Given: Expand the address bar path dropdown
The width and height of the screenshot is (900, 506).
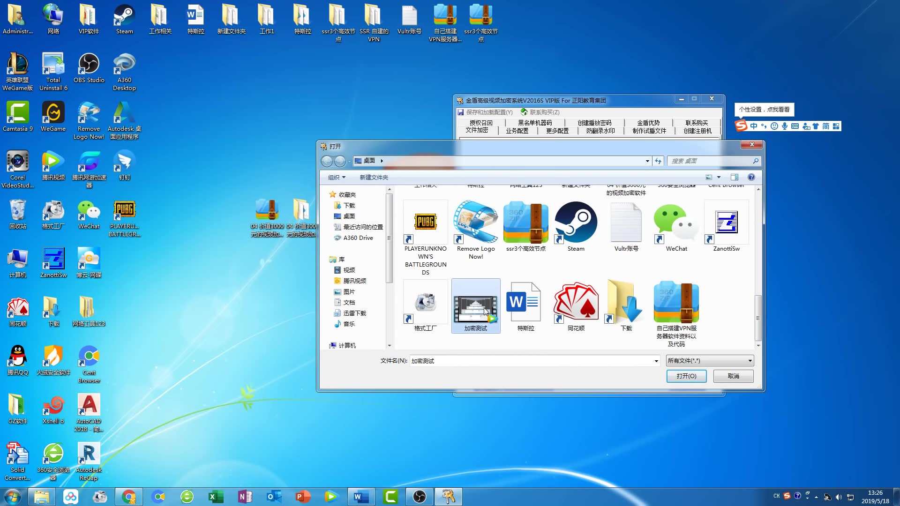Looking at the screenshot, I should point(647,161).
